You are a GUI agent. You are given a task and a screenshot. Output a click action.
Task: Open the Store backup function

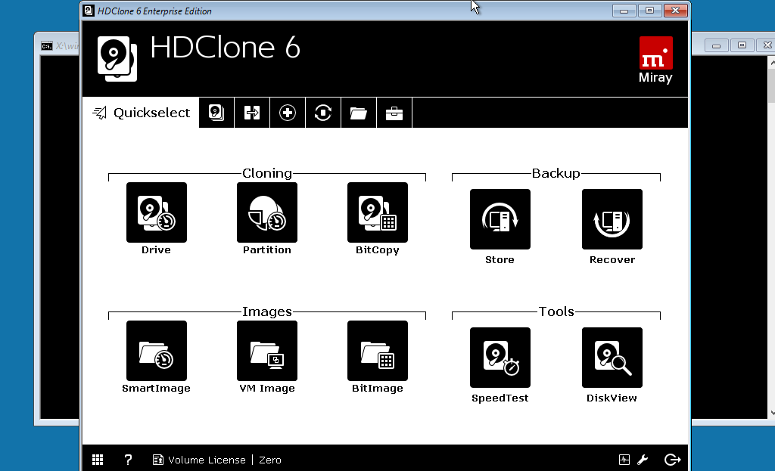pyautogui.click(x=500, y=219)
